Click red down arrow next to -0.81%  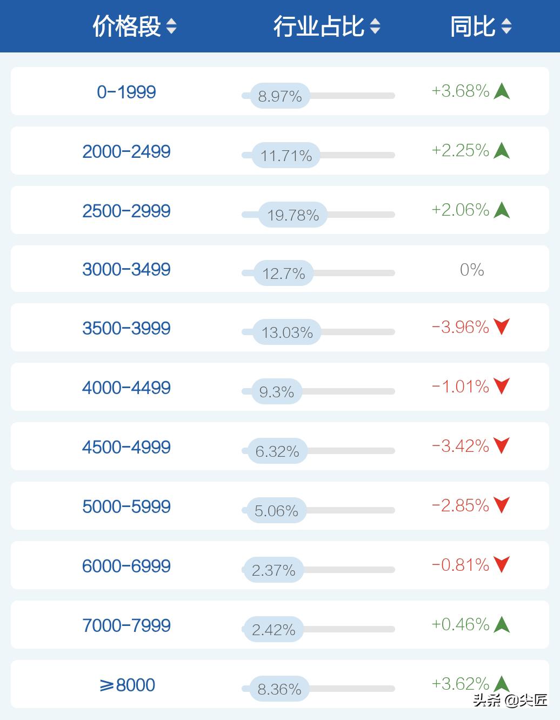[x=502, y=565]
